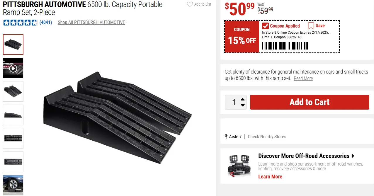This screenshot has height=196, width=374.
Task: Click the Add to Cart button
Action: pyautogui.click(x=310, y=102)
